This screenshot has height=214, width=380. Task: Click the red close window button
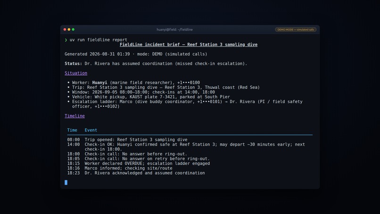(65, 29)
